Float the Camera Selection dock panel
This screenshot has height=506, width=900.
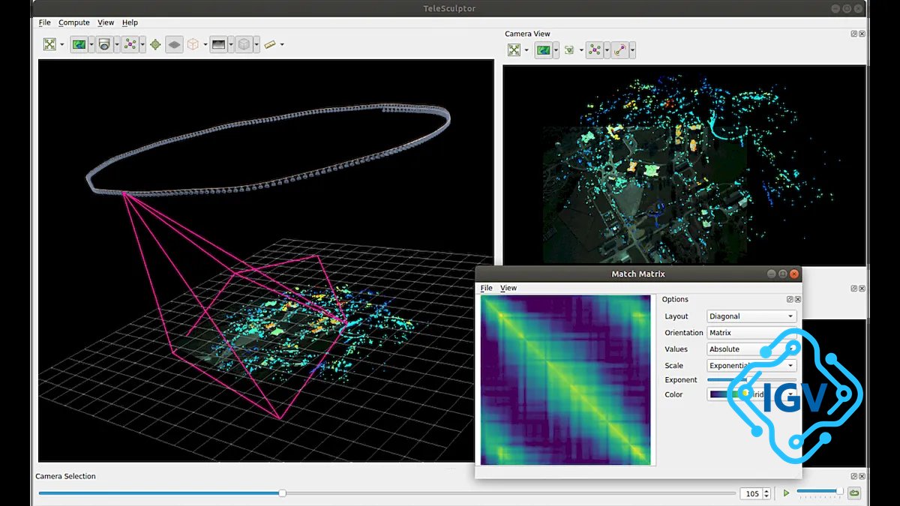click(854, 476)
